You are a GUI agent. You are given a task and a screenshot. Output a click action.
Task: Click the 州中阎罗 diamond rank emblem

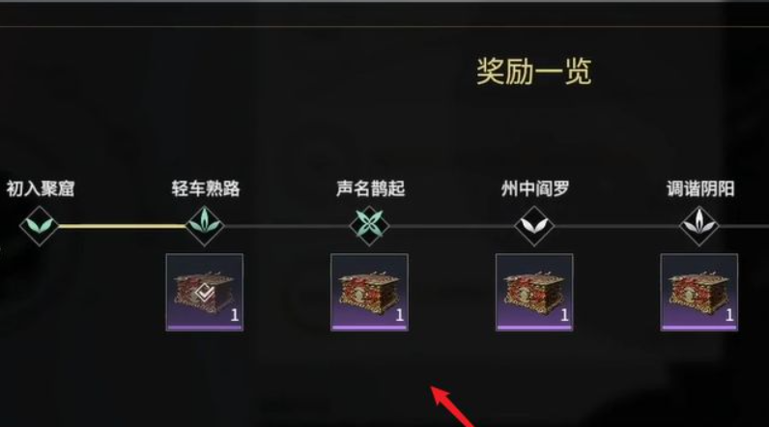click(x=534, y=226)
